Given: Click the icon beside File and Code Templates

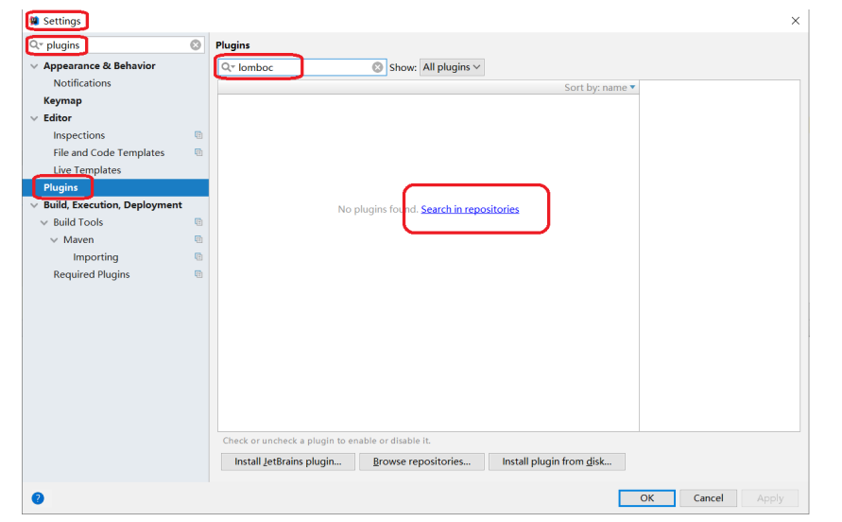Looking at the screenshot, I should 198,152.
